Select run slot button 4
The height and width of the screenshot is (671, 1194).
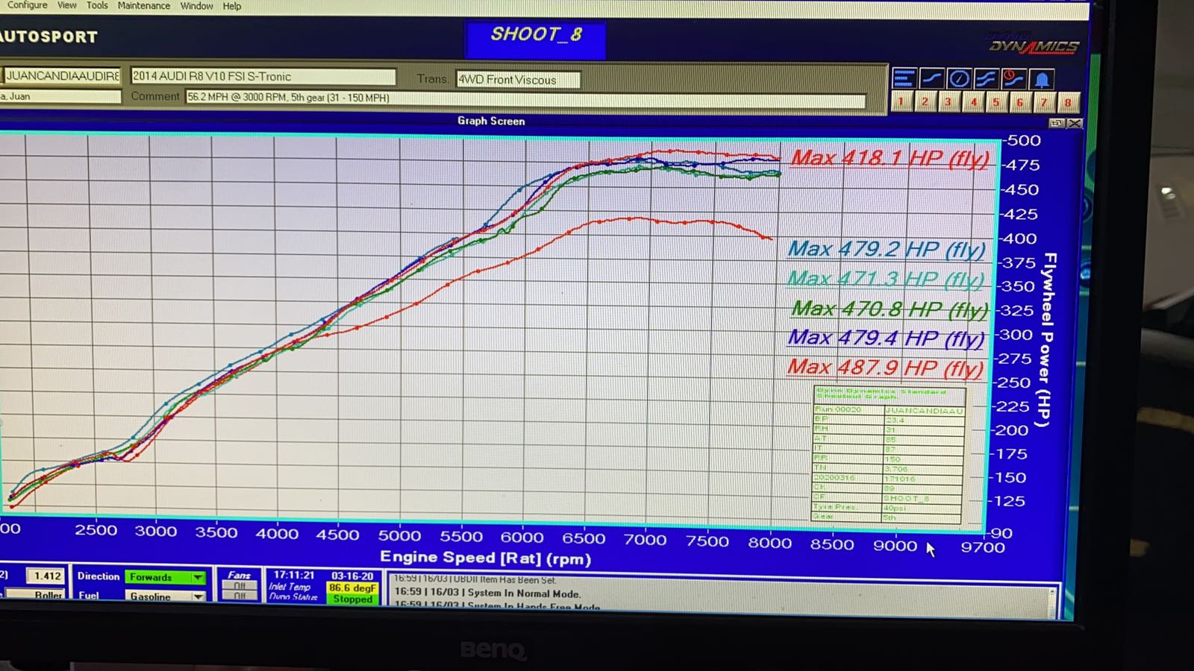pos(972,102)
